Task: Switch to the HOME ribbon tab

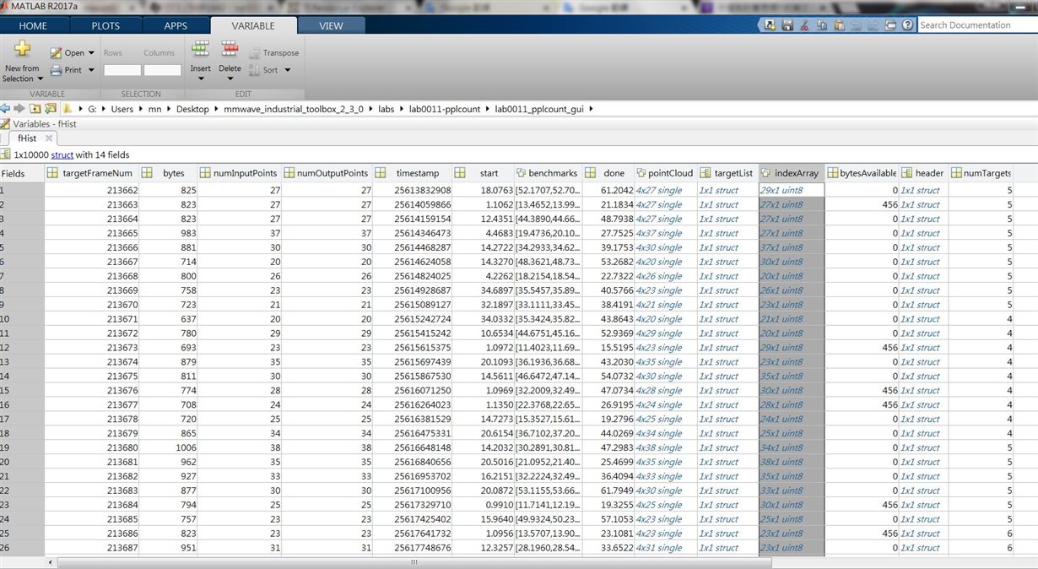Action: pos(33,25)
